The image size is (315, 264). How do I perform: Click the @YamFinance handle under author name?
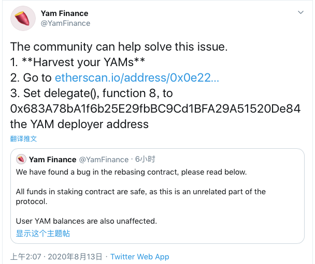(x=65, y=23)
